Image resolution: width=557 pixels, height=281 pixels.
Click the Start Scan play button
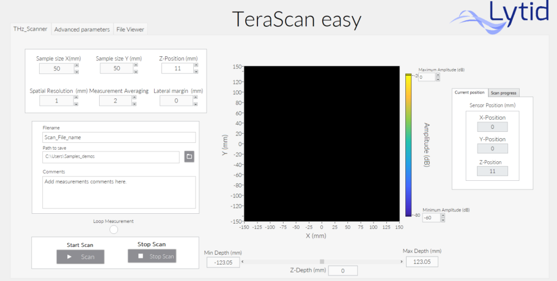(80, 257)
